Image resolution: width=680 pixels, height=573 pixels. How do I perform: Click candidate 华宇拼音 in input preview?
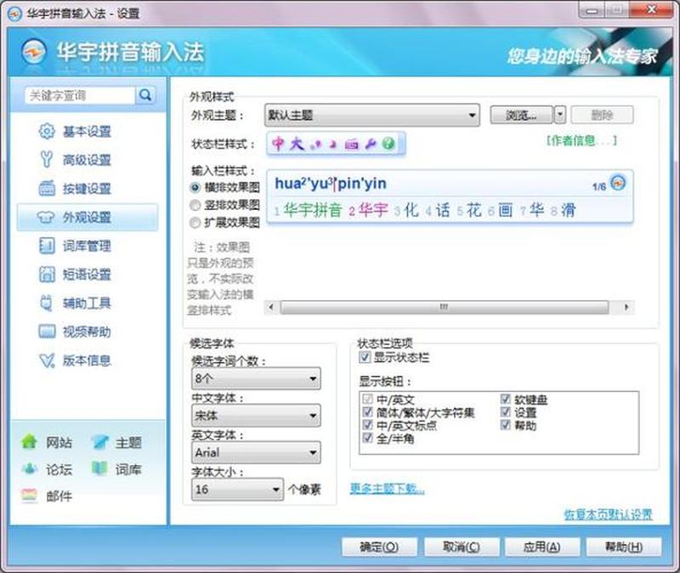point(312,210)
